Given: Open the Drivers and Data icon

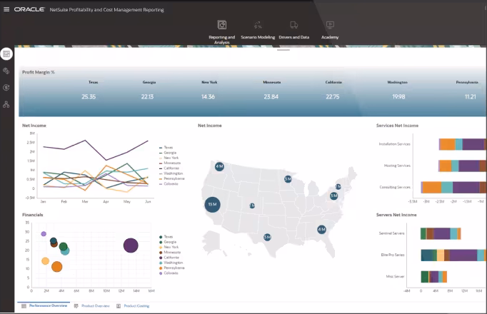Looking at the screenshot, I should 294,26.
